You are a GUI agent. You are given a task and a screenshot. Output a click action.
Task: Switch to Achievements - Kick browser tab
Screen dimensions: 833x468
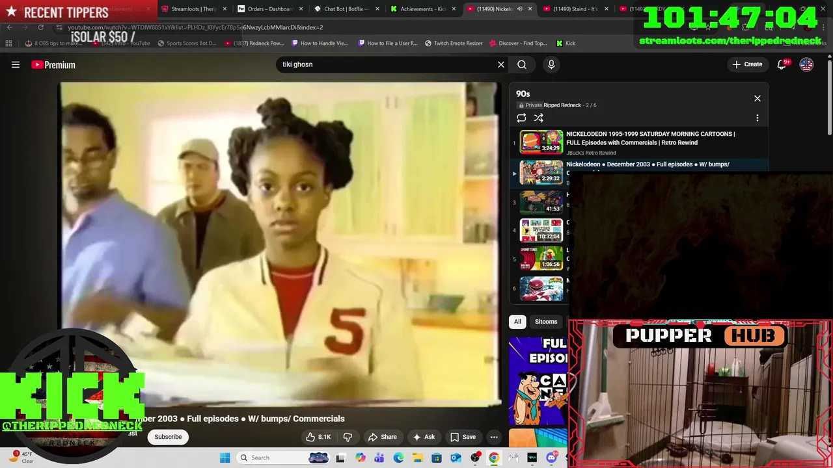click(423, 9)
